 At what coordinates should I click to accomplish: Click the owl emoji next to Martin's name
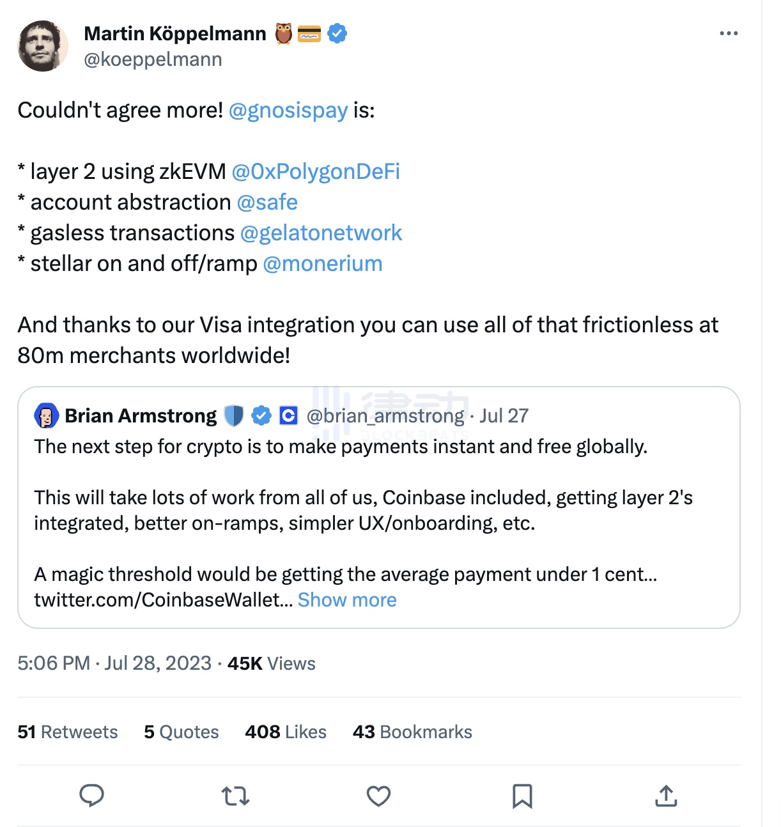pyautogui.click(x=284, y=33)
